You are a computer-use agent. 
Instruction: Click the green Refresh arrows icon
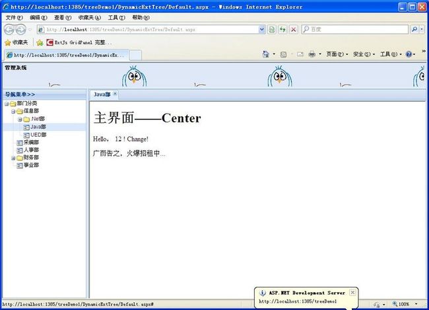coord(282,29)
